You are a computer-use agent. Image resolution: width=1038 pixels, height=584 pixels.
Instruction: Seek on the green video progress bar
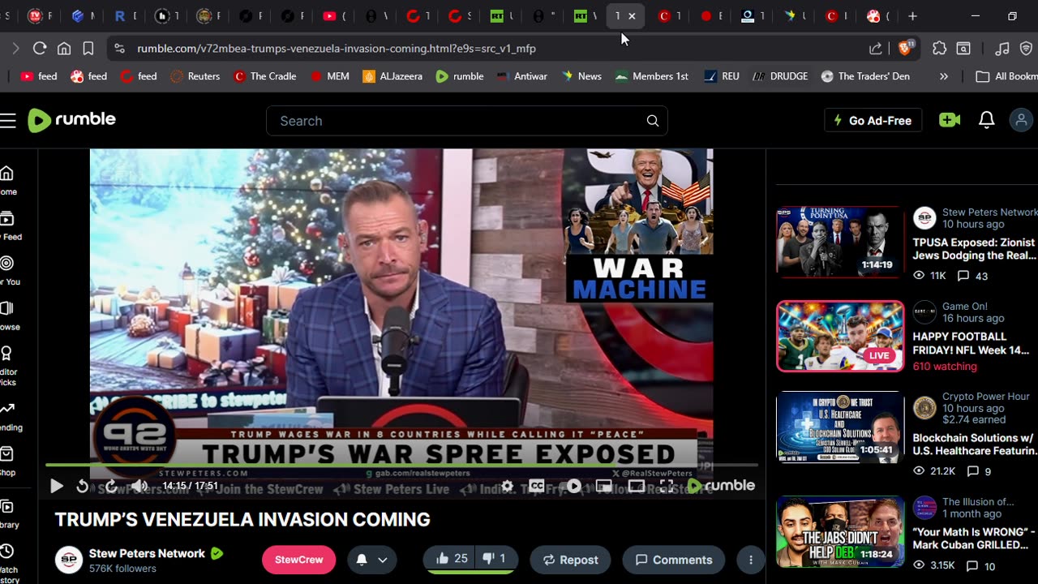401,465
